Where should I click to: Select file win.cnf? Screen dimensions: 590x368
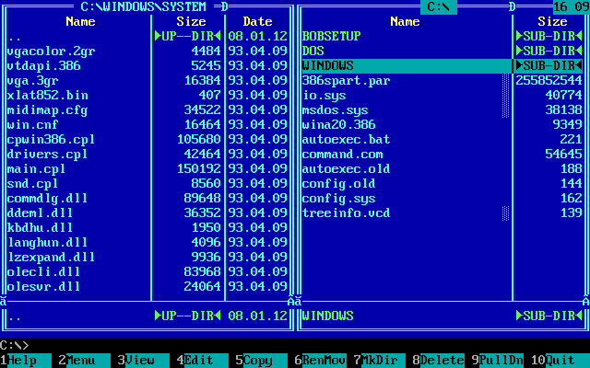(x=147, y=125)
